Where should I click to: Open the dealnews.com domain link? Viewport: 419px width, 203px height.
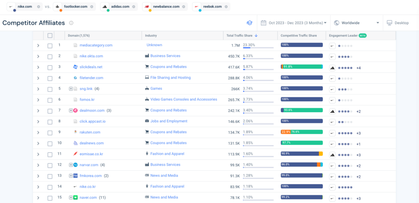point(92,143)
